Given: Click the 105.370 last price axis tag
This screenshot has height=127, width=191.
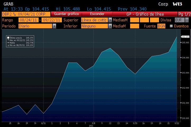Looking at the screenshot, I should point(185,37).
